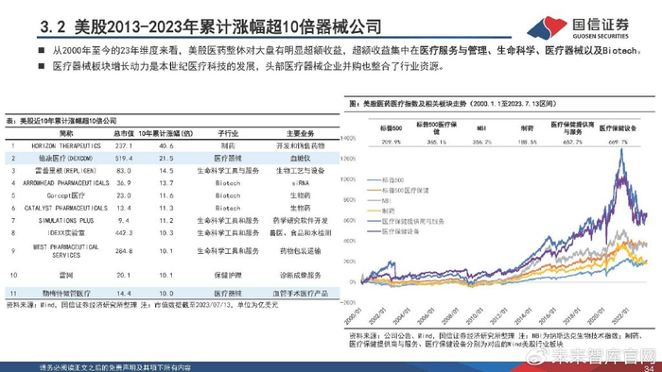Click the '标普500医疗保健' legend entry in the chart

click(x=398, y=191)
